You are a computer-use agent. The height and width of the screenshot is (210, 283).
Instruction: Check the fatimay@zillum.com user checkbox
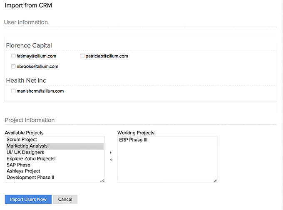13,56
